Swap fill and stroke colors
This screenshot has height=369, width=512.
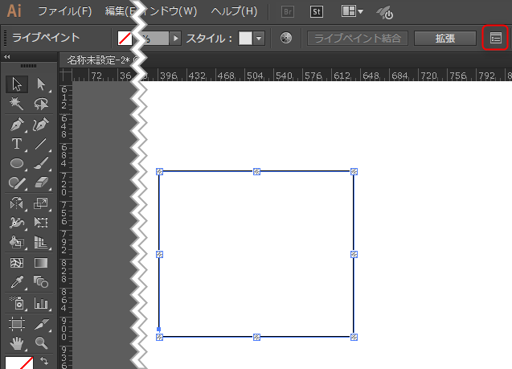(43, 361)
